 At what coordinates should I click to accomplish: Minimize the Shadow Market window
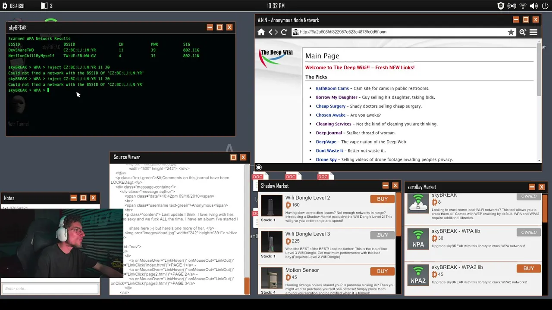(385, 186)
